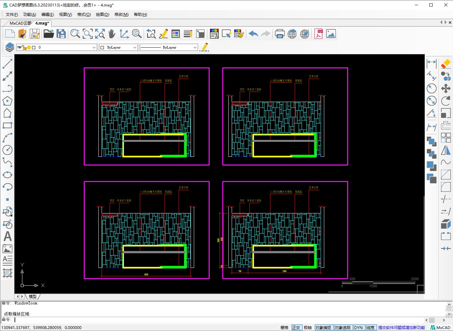
Task: Open the ByLayer linetype dropdown
Action: [194, 47]
